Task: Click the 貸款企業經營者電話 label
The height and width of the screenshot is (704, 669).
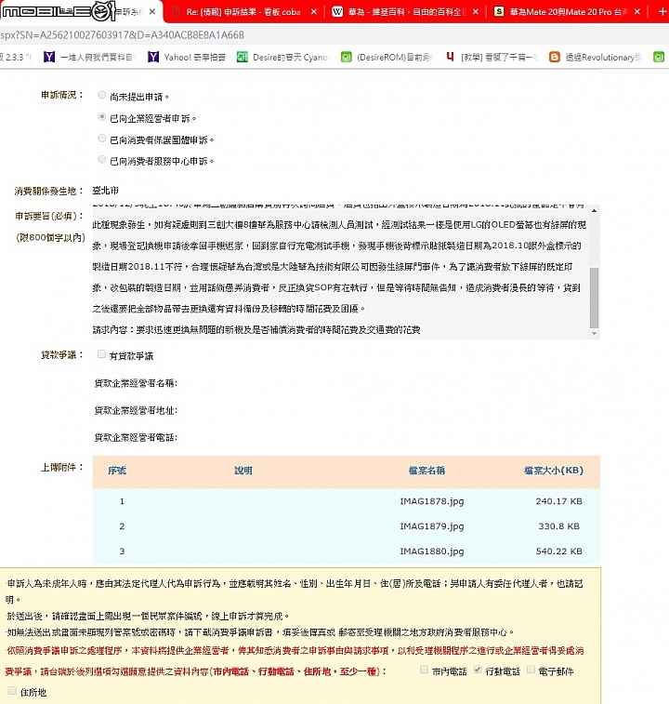Action: coord(136,437)
